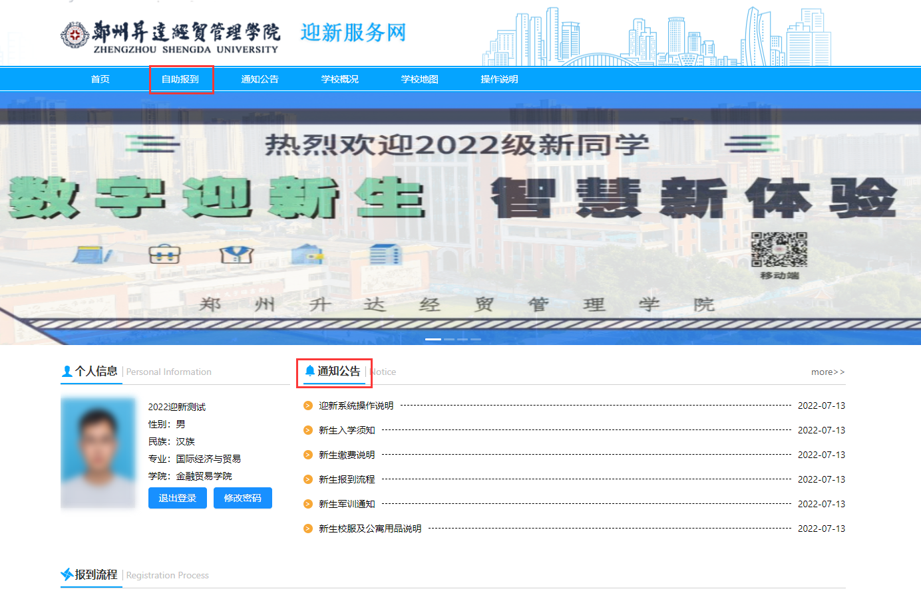Image resolution: width=921 pixels, height=595 pixels.
Task: Go to 自助报到 in the navigation bar
Action: (180, 79)
